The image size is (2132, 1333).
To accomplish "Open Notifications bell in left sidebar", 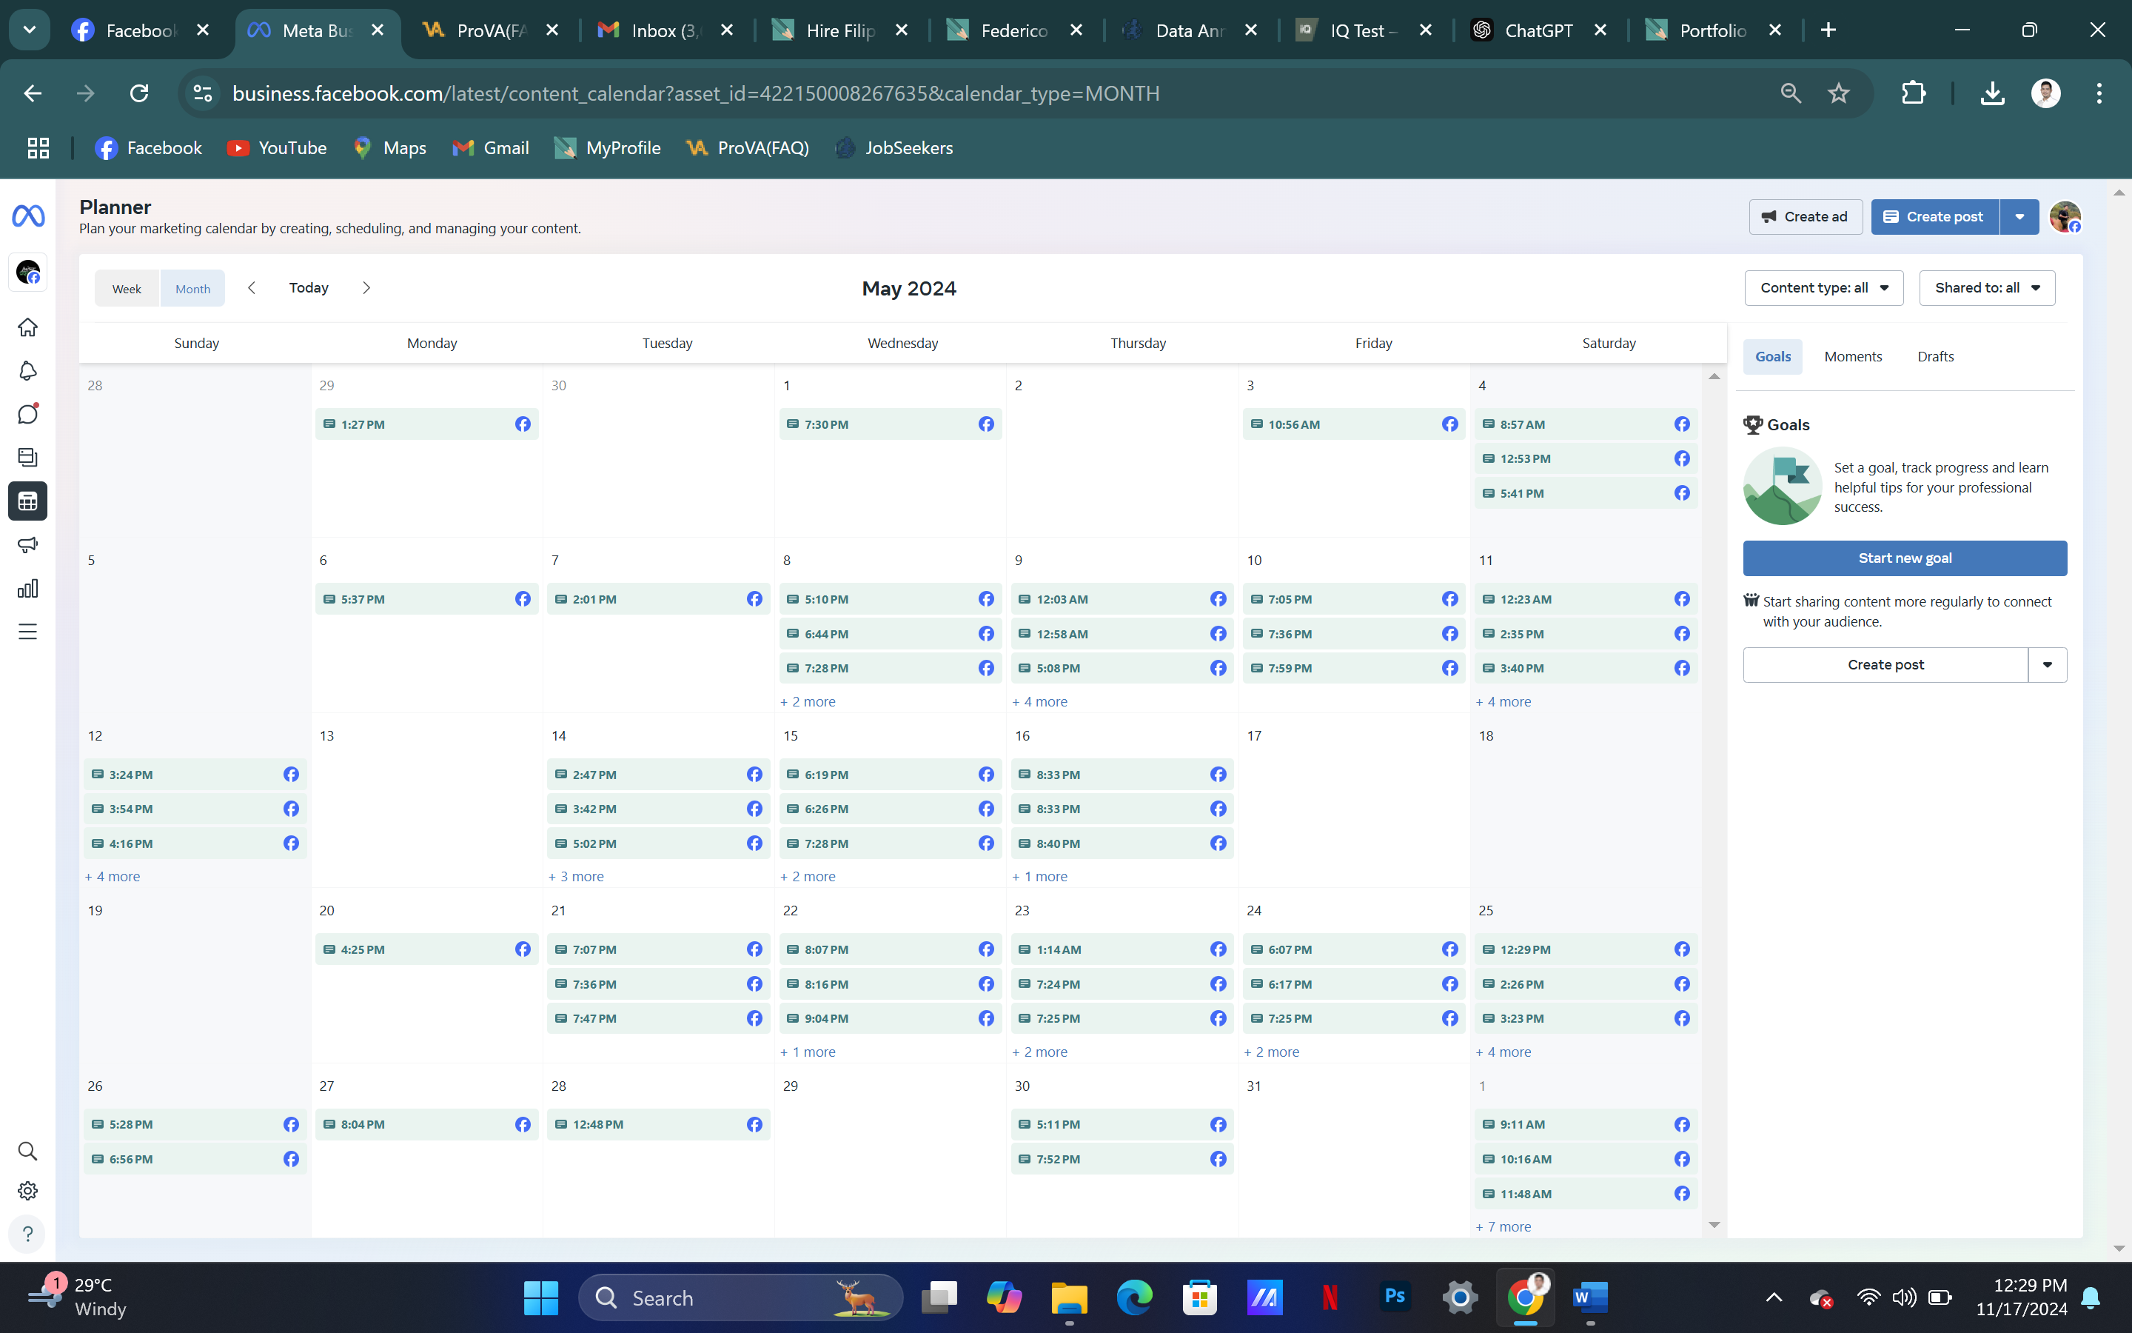I will [27, 370].
